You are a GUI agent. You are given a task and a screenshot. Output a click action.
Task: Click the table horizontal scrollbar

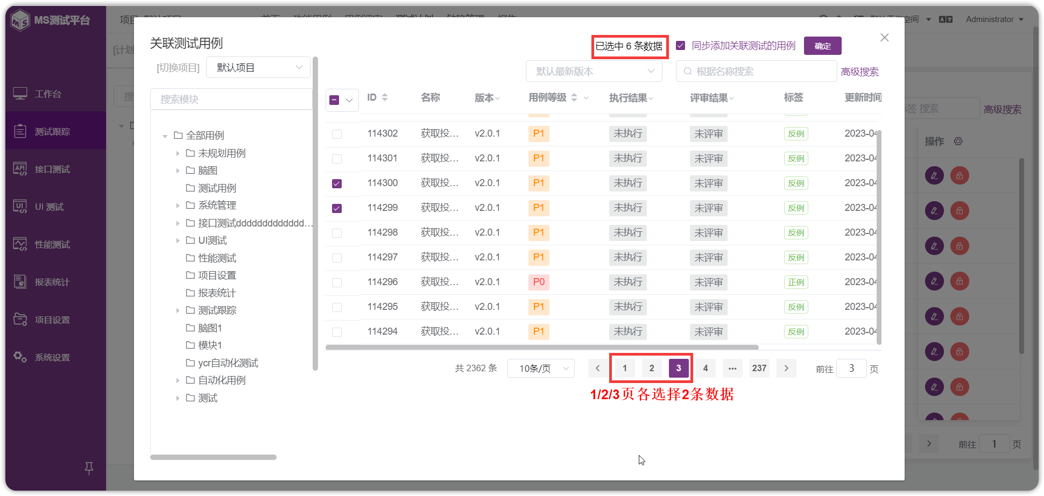tap(542, 348)
